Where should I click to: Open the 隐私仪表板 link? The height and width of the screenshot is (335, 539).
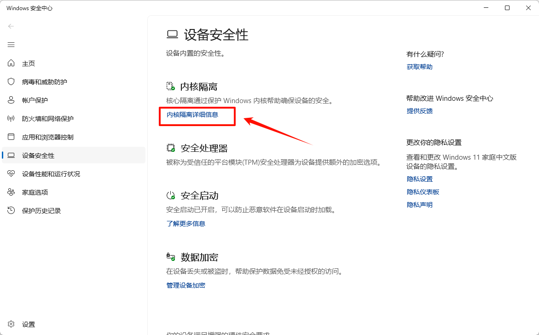pos(423,192)
